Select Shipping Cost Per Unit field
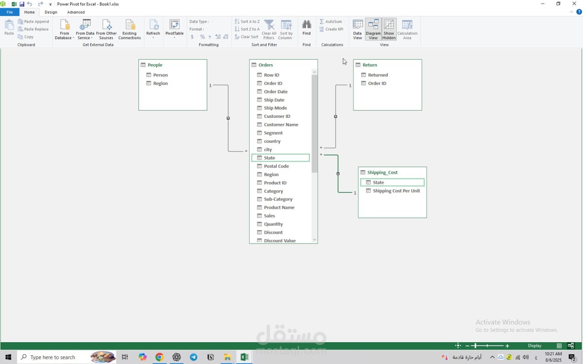Screen dimensions: 583x364 392,191
